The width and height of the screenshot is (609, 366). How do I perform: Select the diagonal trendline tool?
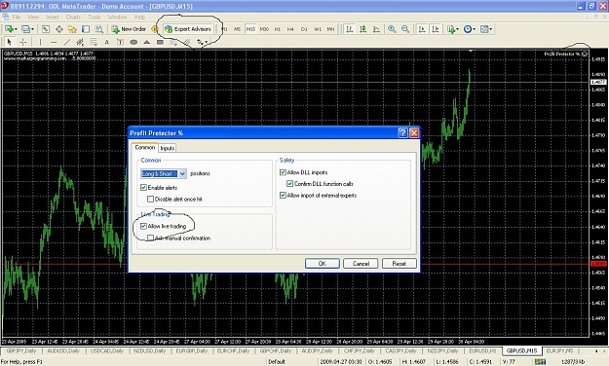(x=67, y=42)
